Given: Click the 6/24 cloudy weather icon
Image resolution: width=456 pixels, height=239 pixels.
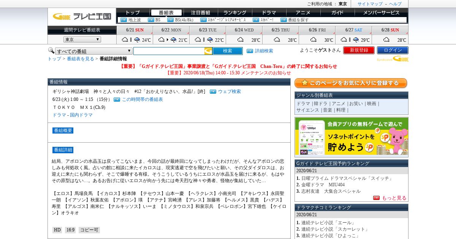Looking at the screenshot, I should 240,40.
